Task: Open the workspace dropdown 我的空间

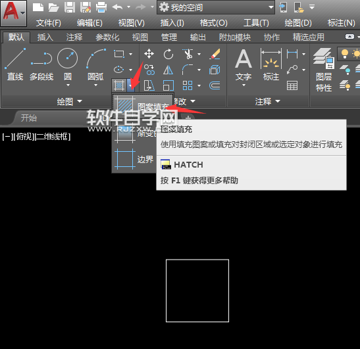Action: (x=216, y=8)
